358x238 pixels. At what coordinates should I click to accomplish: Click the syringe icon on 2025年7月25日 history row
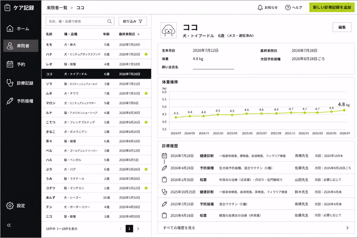pyautogui.click(x=165, y=204)
